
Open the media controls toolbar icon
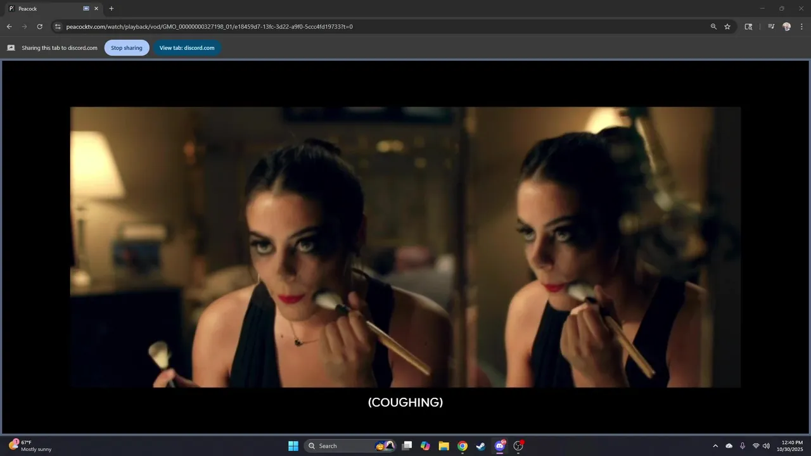[771, 27]
